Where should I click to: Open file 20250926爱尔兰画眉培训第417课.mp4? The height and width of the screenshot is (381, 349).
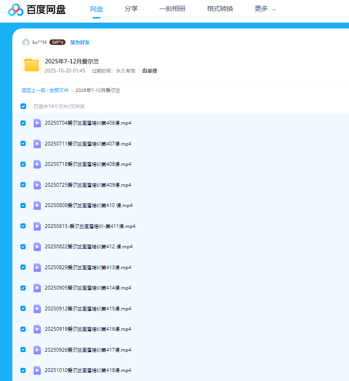tap(88, 350)
